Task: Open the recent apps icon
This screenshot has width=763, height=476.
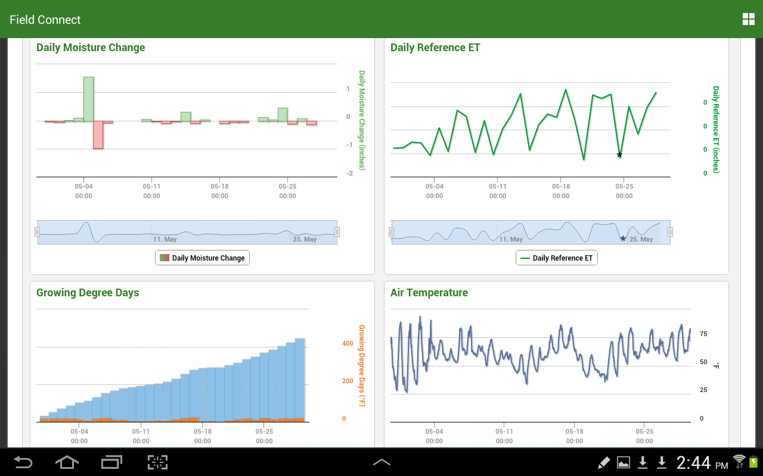Action: tap(111, 462)
